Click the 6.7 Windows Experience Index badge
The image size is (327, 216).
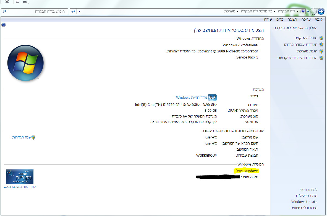212,97
